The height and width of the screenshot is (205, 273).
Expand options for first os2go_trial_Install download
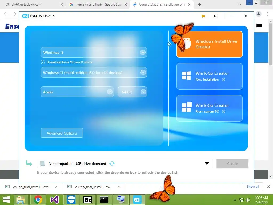[x=57, y=187]
